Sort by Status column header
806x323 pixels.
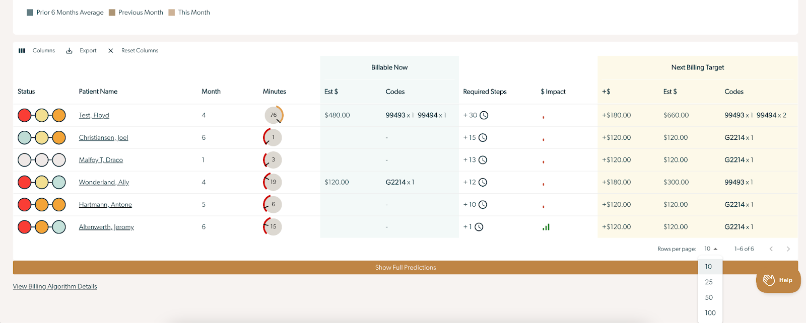[x=26, y=92]
